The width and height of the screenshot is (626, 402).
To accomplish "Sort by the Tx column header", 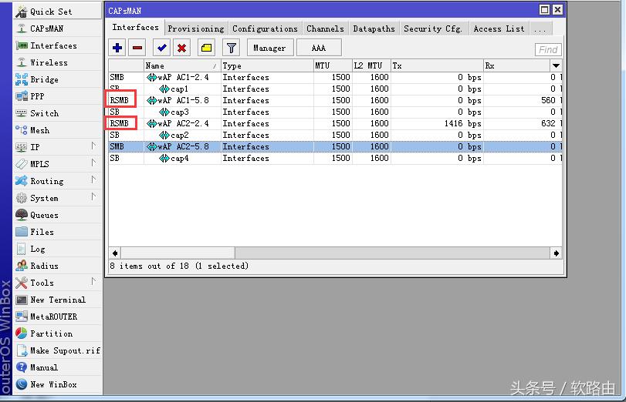I will 437,65.
